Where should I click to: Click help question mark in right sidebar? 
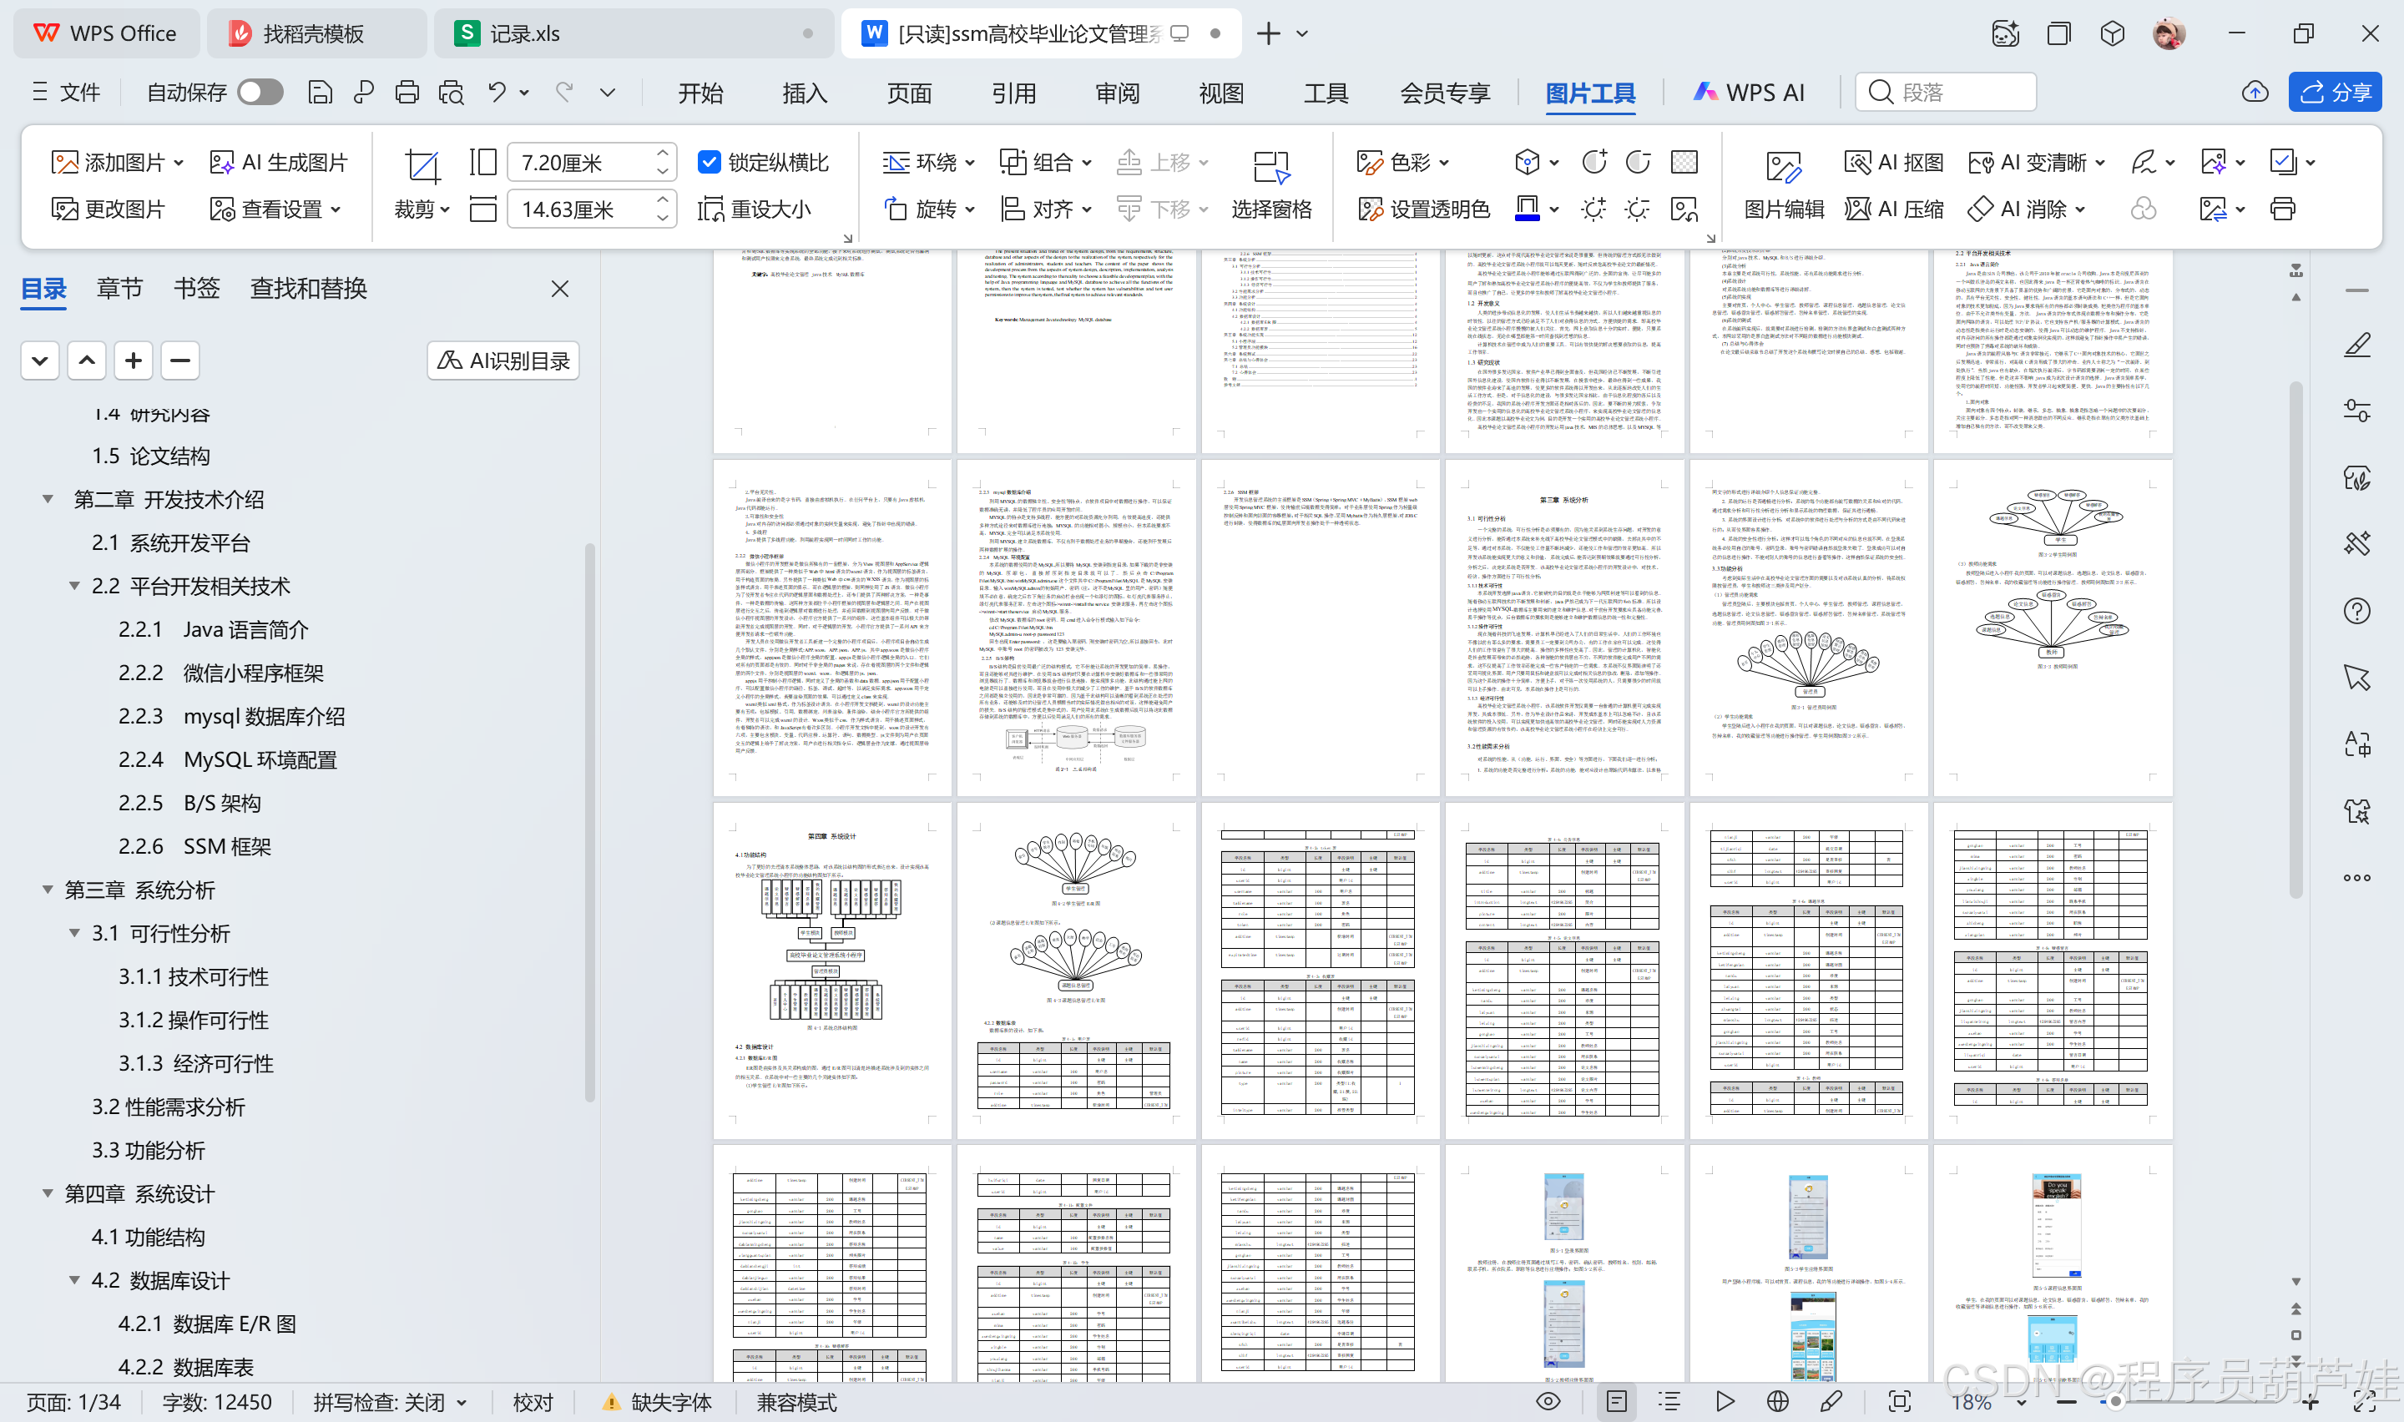[x=2356, y=612]
